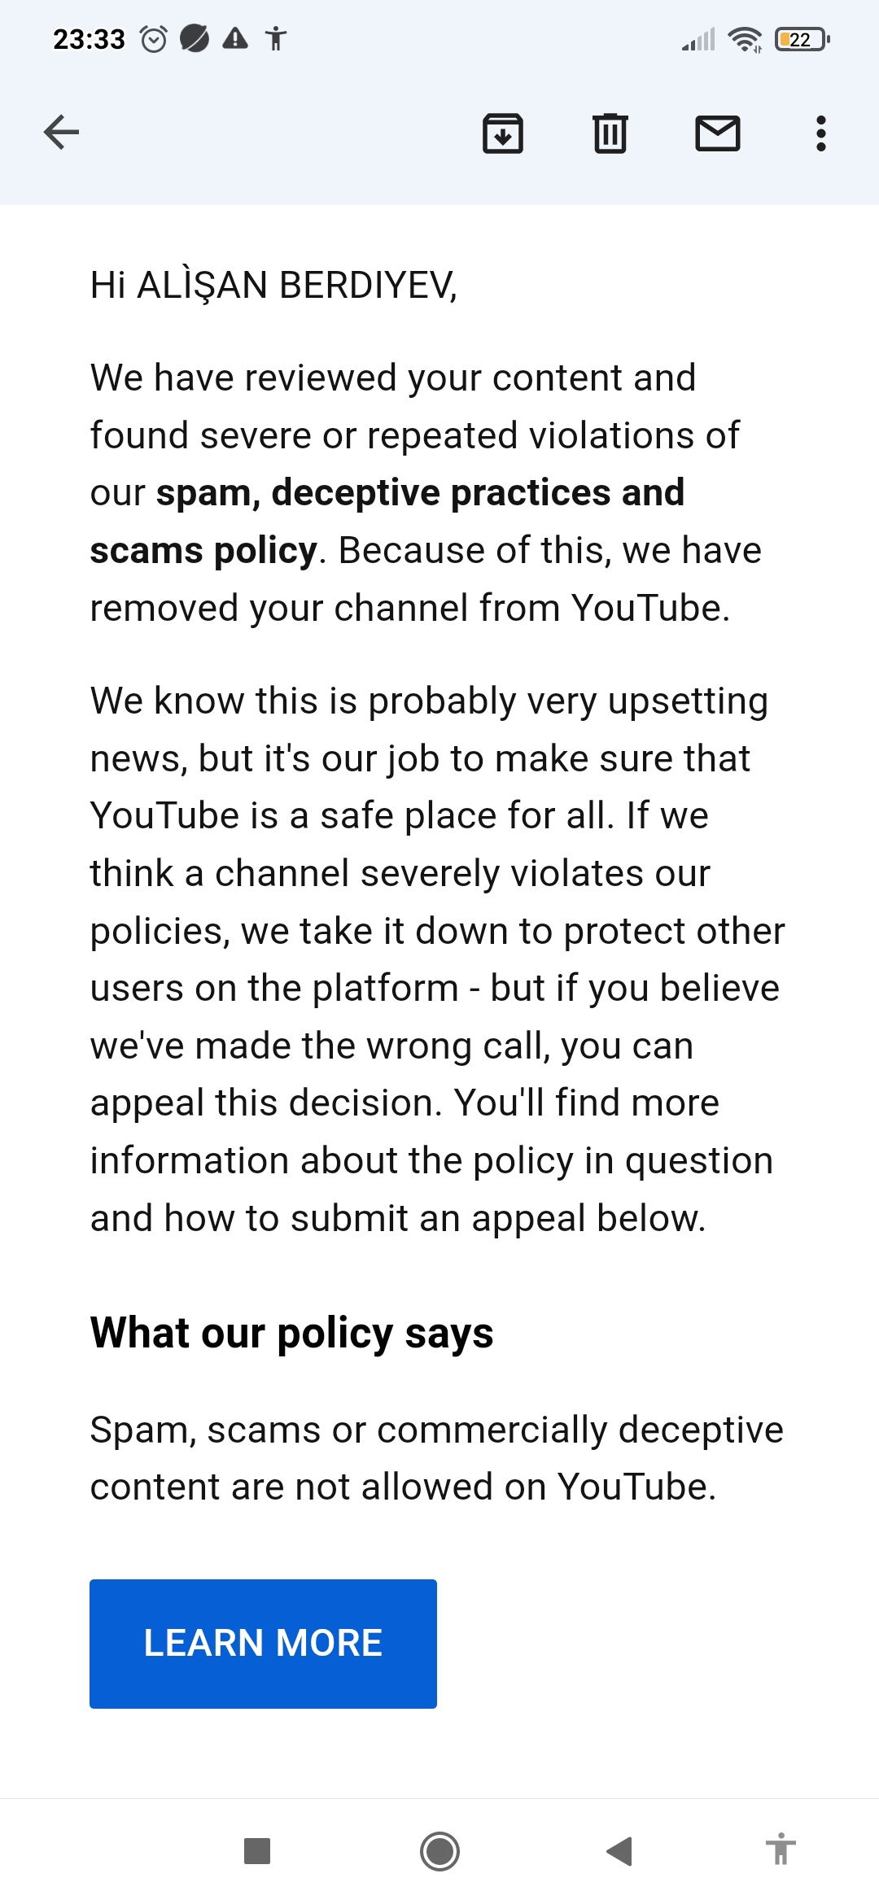879x1904 pixels.
Task: Tap the Android back triangle button
Action: click(620, 1851)
